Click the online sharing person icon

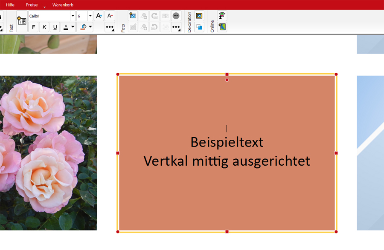point(222,16)
